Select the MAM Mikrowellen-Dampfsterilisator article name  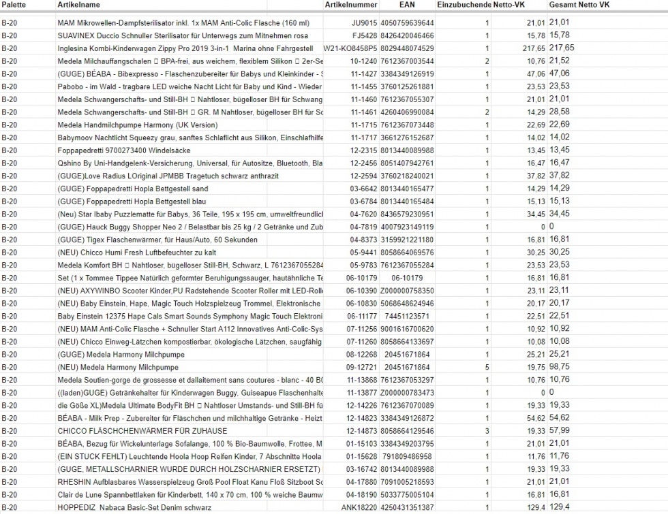(183, 23)
